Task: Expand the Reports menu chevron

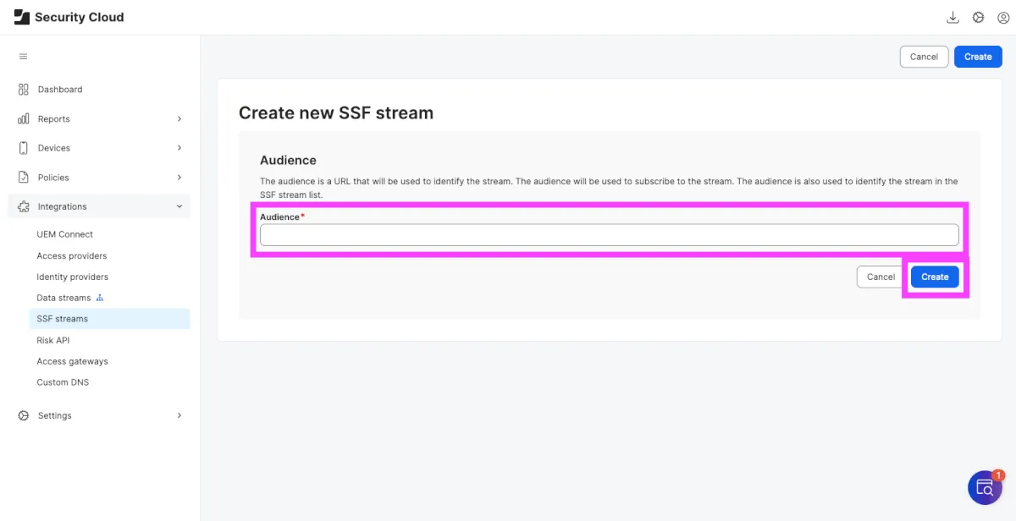Action: [x=179, y=119]
